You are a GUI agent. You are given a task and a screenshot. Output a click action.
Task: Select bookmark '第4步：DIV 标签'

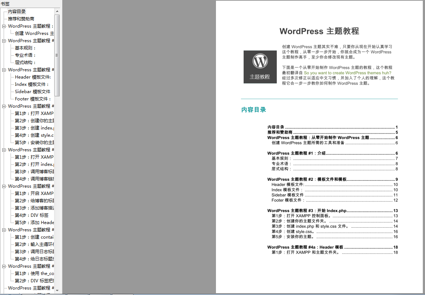click(32, 215)
